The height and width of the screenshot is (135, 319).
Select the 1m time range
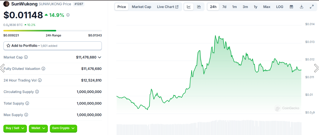(x=235, y=7)
